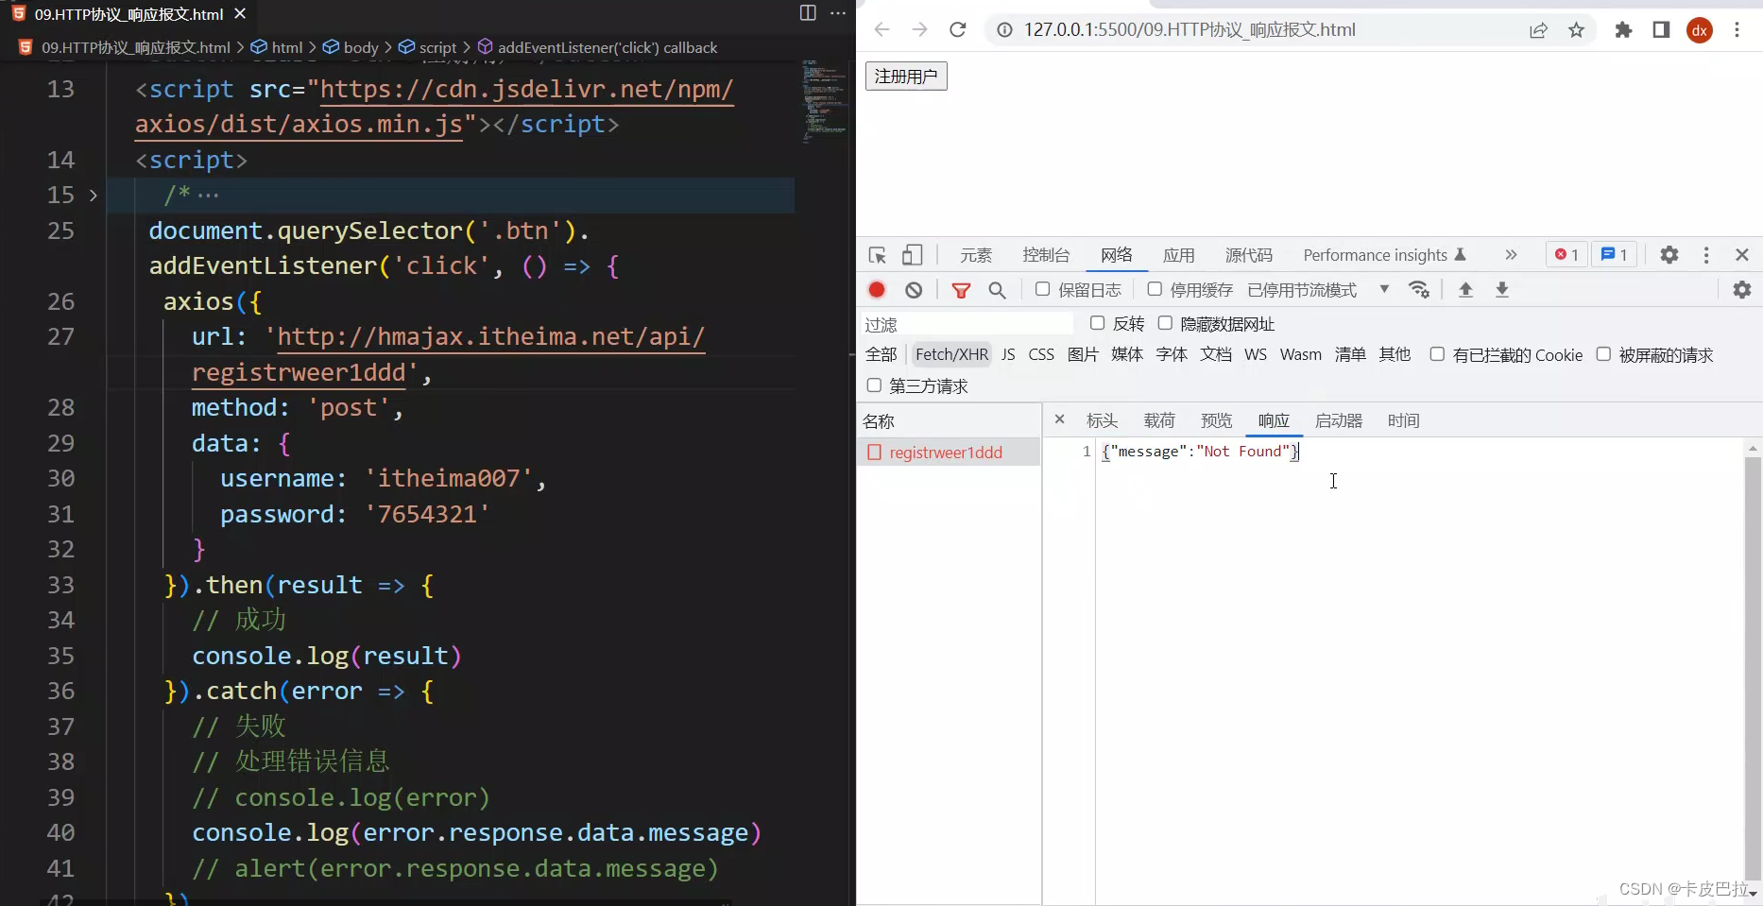The image size is (1763, 906).
Task: Open VS Code editor more actions menu
Action: click(838, 13)
